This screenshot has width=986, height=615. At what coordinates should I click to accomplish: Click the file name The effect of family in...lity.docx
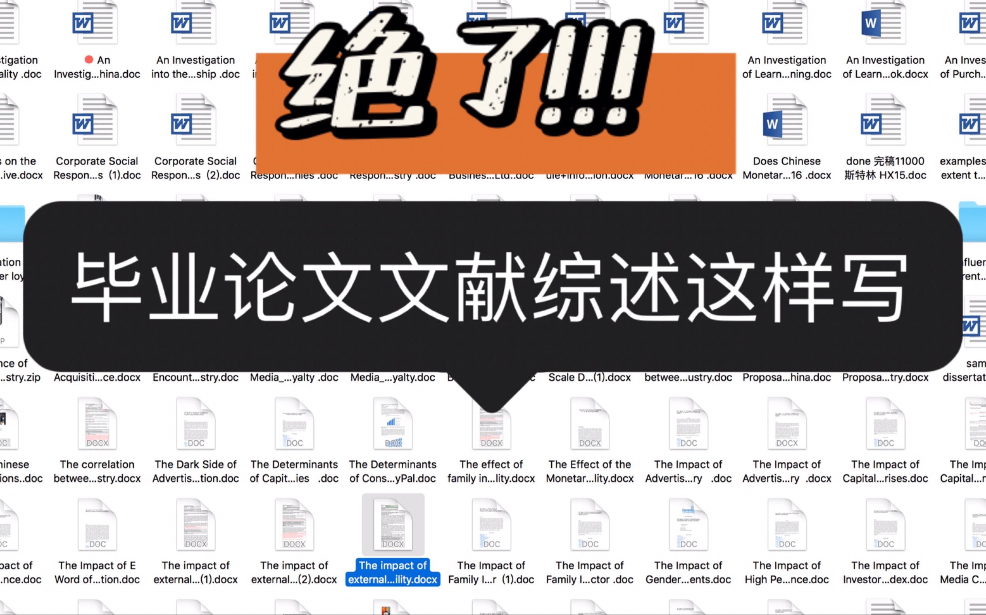pyautogui.click(x=491, y=472)
